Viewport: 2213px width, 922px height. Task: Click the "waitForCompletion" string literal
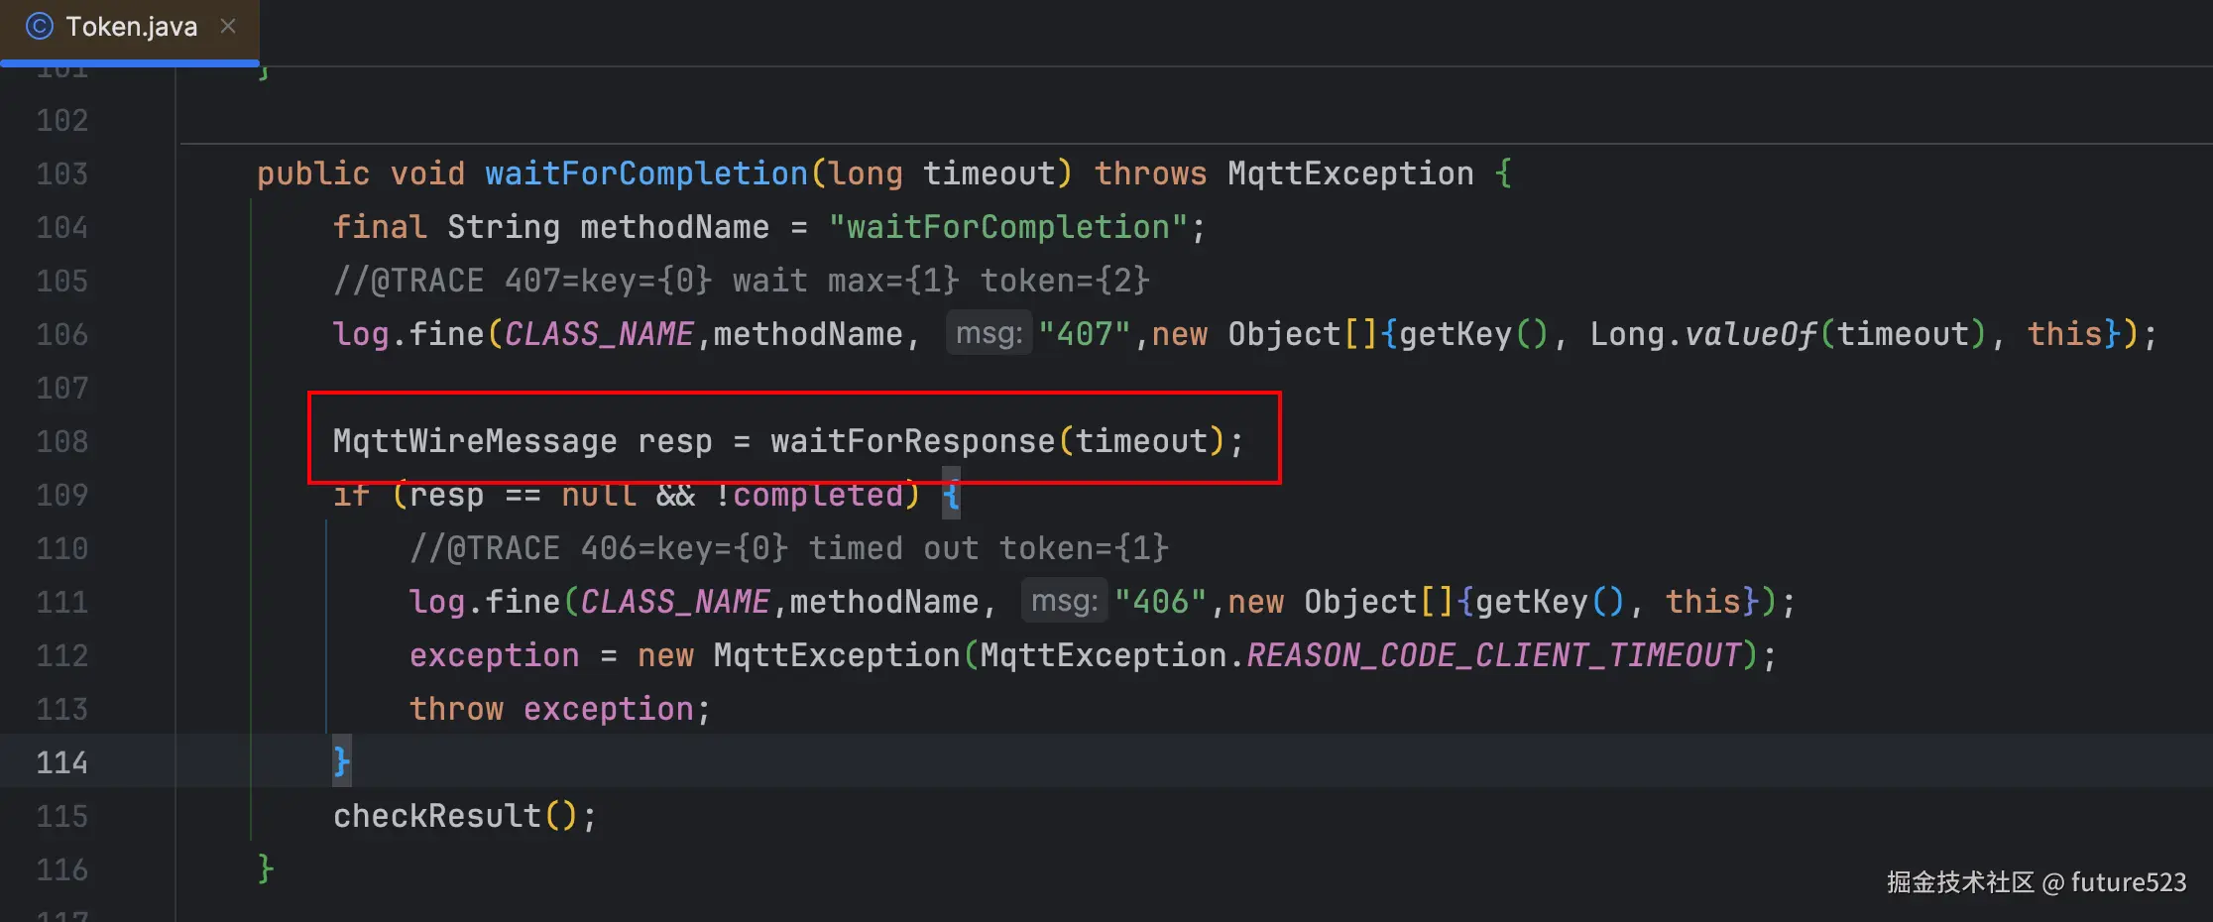point(1008,228)
